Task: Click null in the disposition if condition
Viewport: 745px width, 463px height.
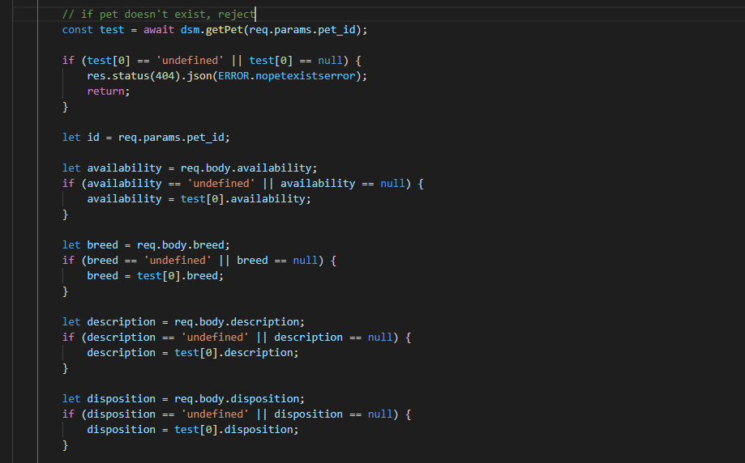Action: 380,414
